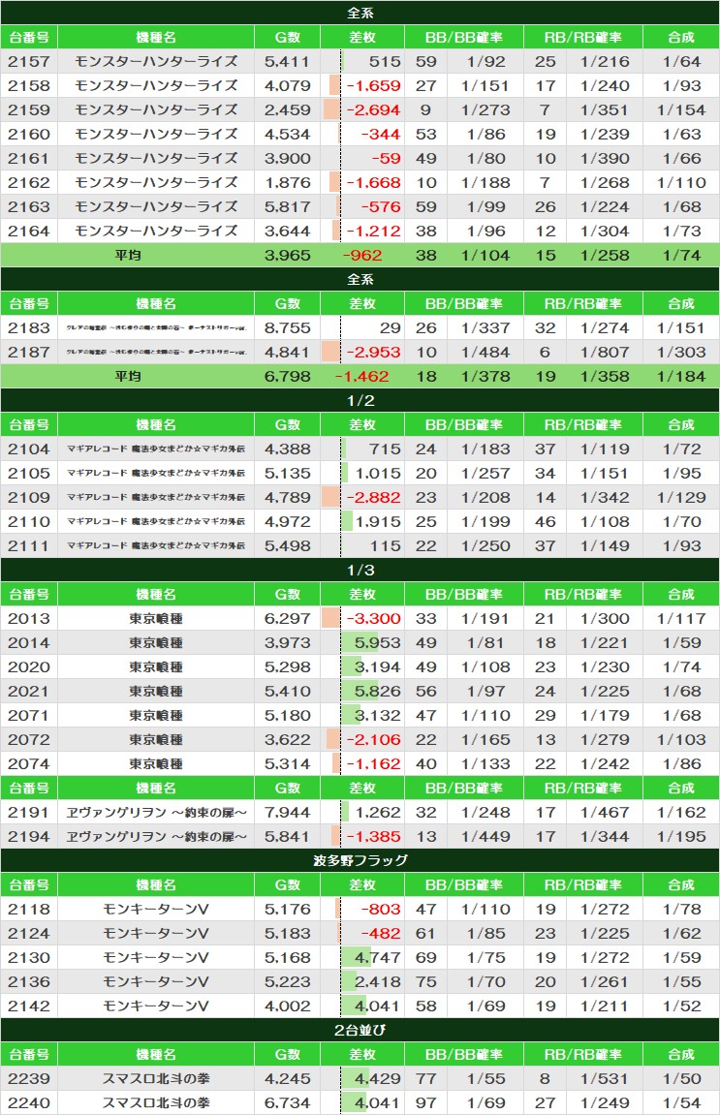Click the 5.817 games value for 2163
Viewport: 720px width, 1115px height.
(x=288, y=207)
